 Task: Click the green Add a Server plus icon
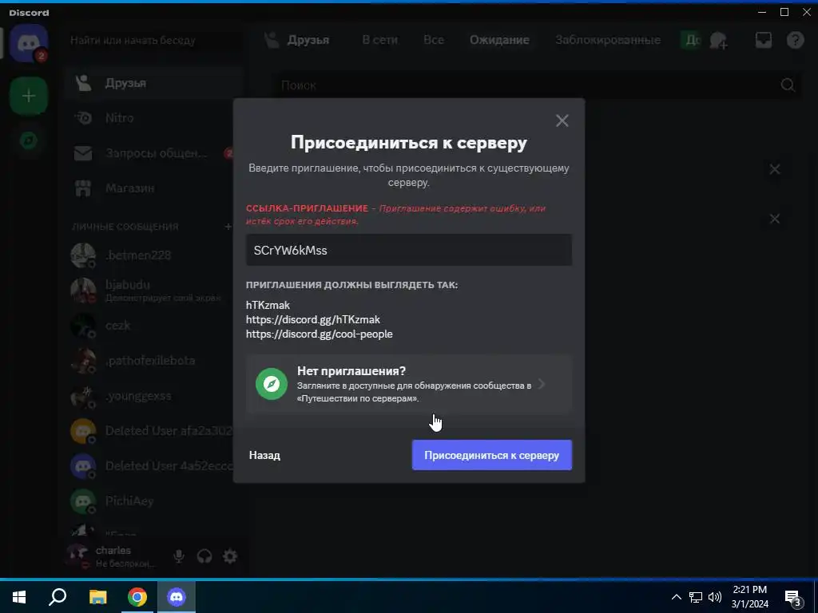tap(29, 96)
